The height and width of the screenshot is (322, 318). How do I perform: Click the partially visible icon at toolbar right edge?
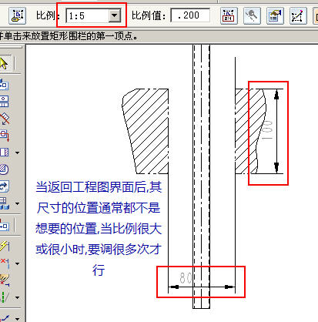[x=316, y=15]
